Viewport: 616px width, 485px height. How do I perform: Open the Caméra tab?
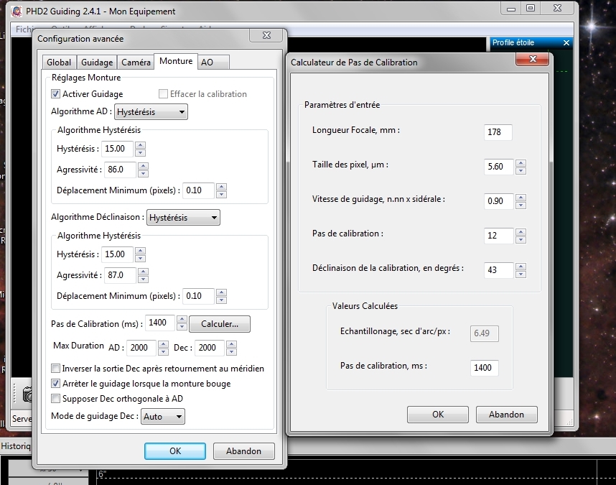pos(136,62)
